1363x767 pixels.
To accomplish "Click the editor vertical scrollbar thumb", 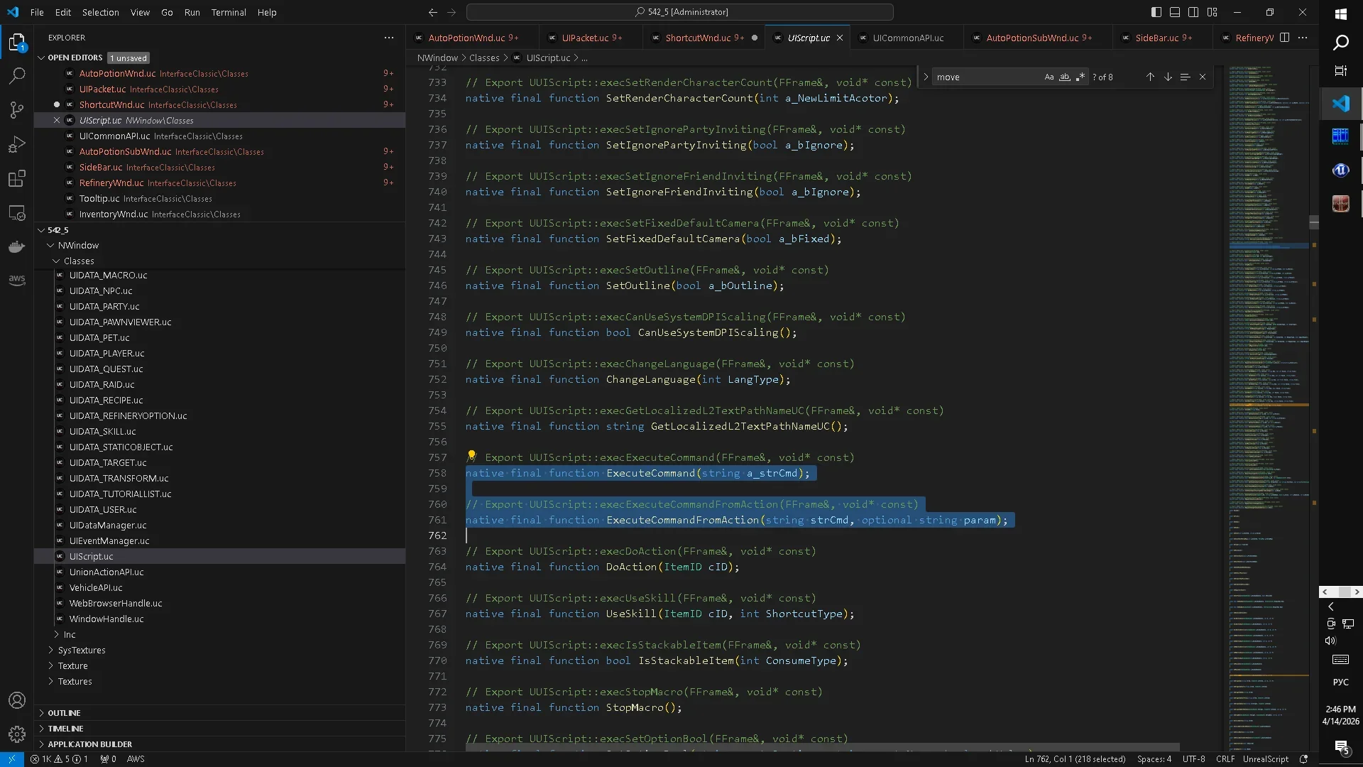I will [x=1314, y=223].
